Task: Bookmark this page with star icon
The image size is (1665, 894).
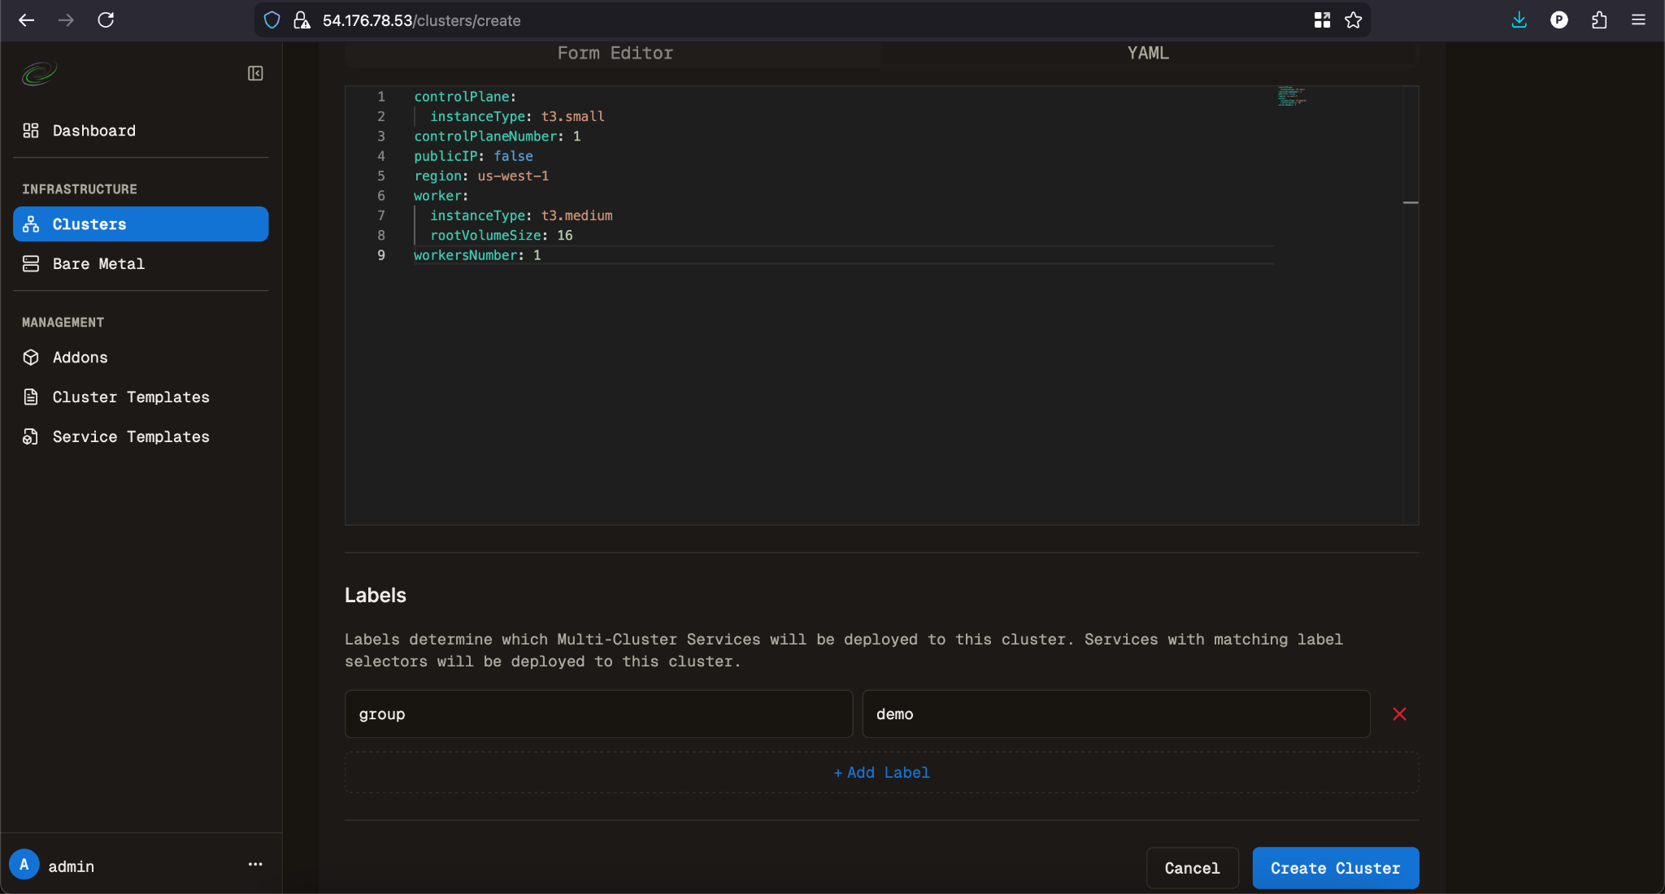Action: click(x=1353, y=20)
